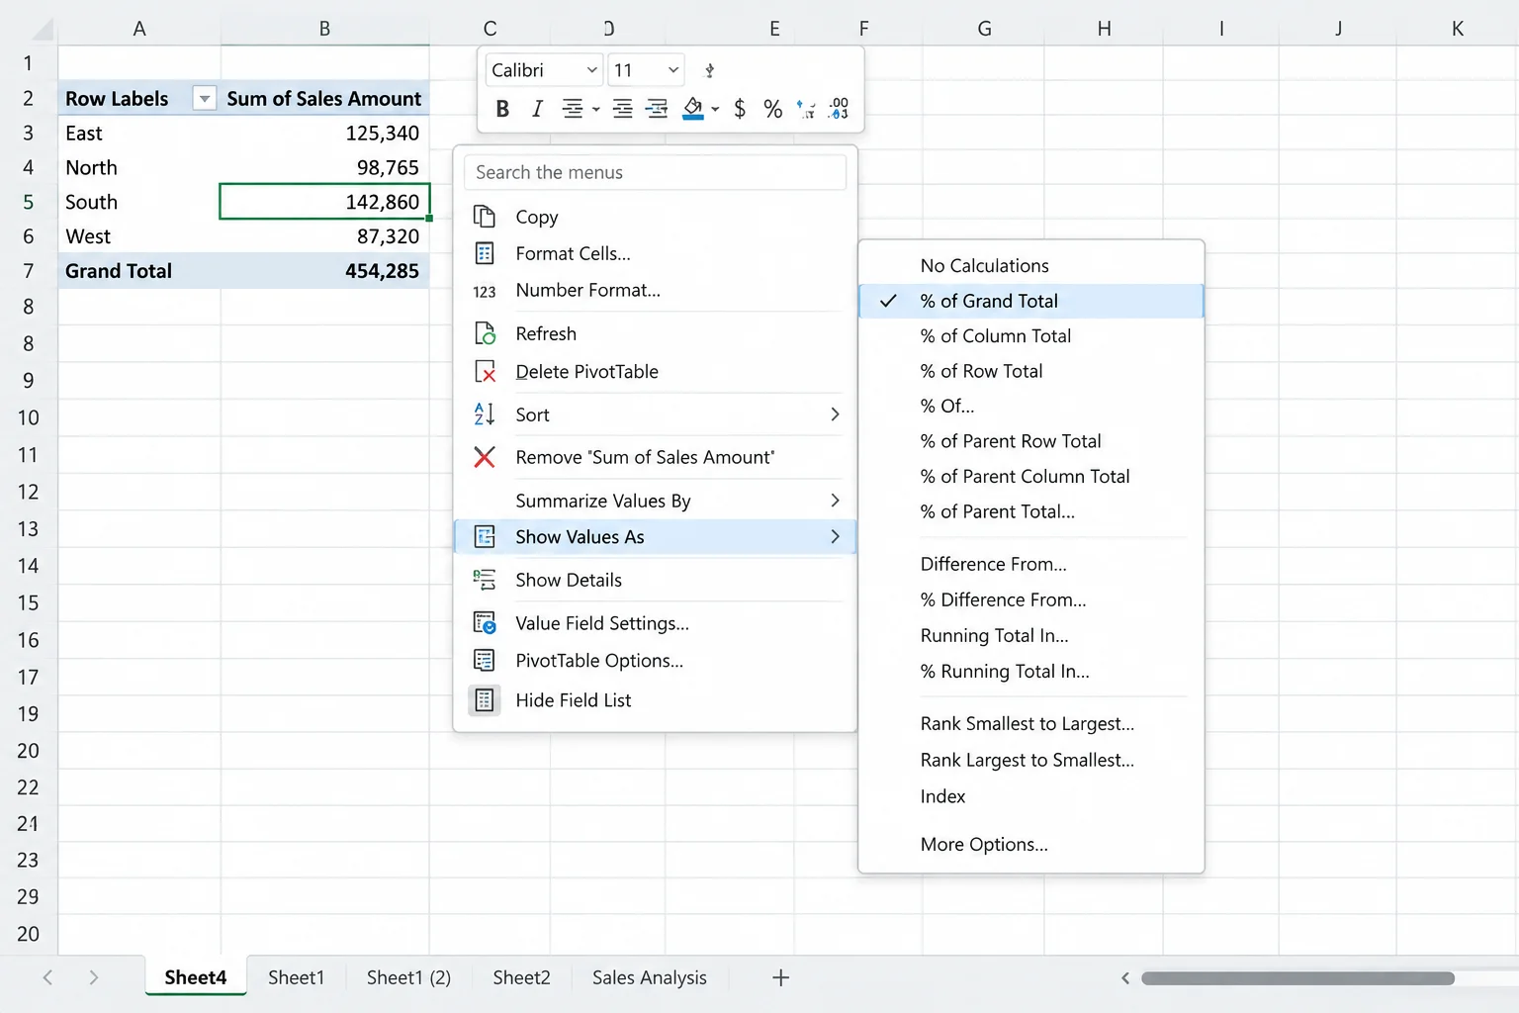The width and height of the screenshot is (1519, 1013).
Task: Select % Of... option
Action: [x=946, y=407]
